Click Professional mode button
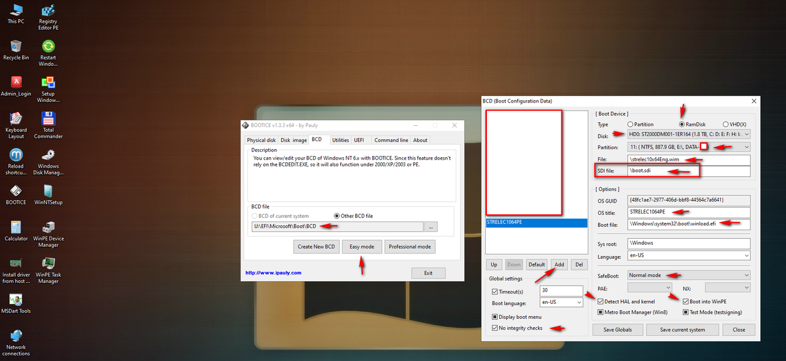The image size is (786, 361). point(410,247)
